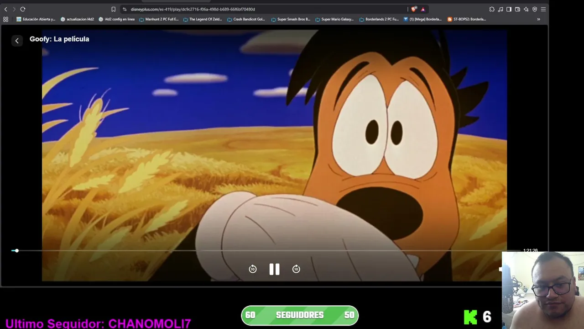Go back from the Disney+ player

(x=17, y=41)
